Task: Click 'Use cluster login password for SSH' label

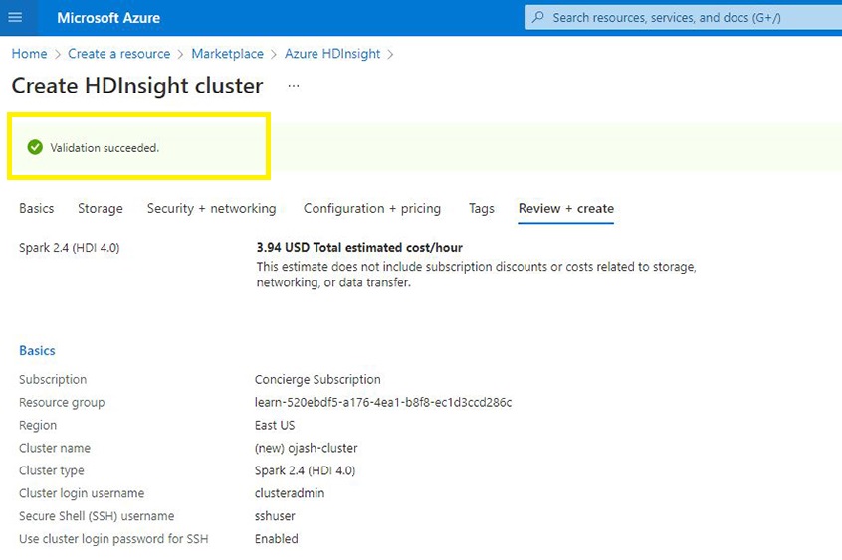Action: pos(113,539)
